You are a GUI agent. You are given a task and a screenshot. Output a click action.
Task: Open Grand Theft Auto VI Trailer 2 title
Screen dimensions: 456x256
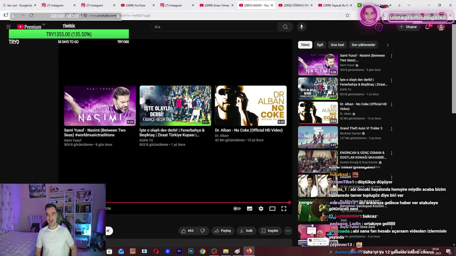click(361, 128)
